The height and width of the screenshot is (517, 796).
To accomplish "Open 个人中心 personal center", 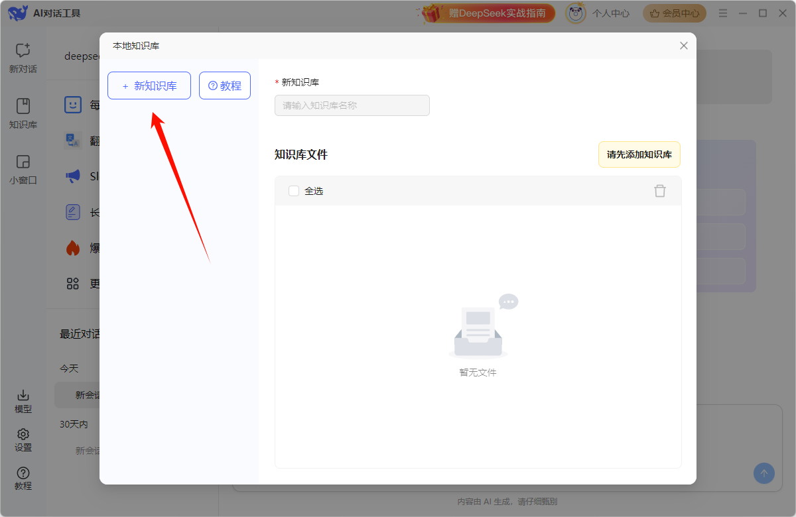I will pos(610,13).
